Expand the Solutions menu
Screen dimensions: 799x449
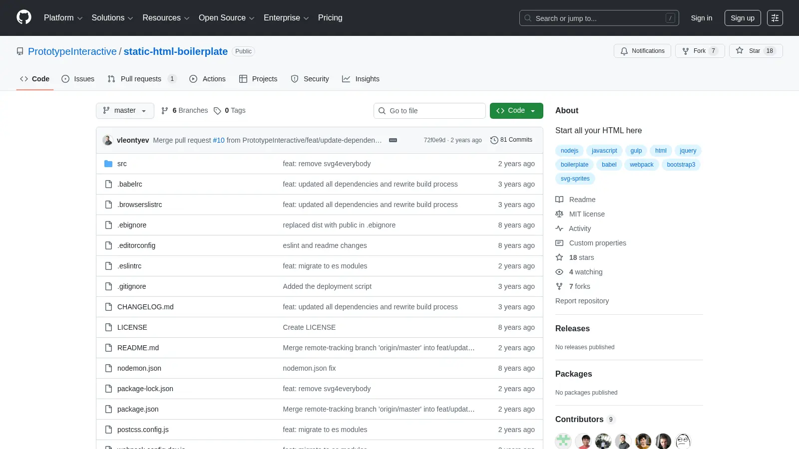(x=112, y=18)
